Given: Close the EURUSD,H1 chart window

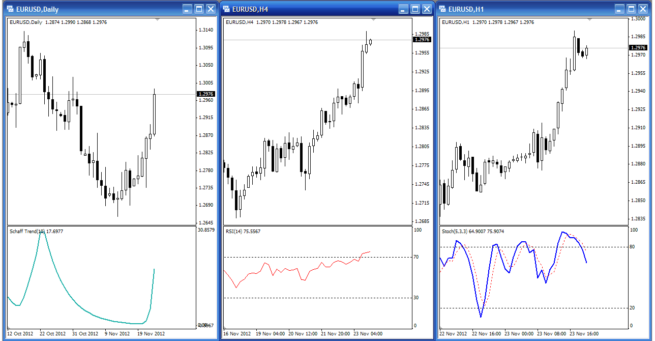Looking at the screenshot, I should (644, 9).
